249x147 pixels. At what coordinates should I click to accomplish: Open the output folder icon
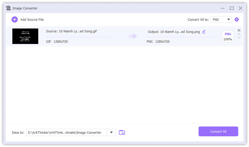click(x=122, y=132)
